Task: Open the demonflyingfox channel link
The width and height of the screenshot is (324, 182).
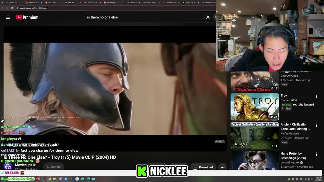Action: click(x=290, y=163)
